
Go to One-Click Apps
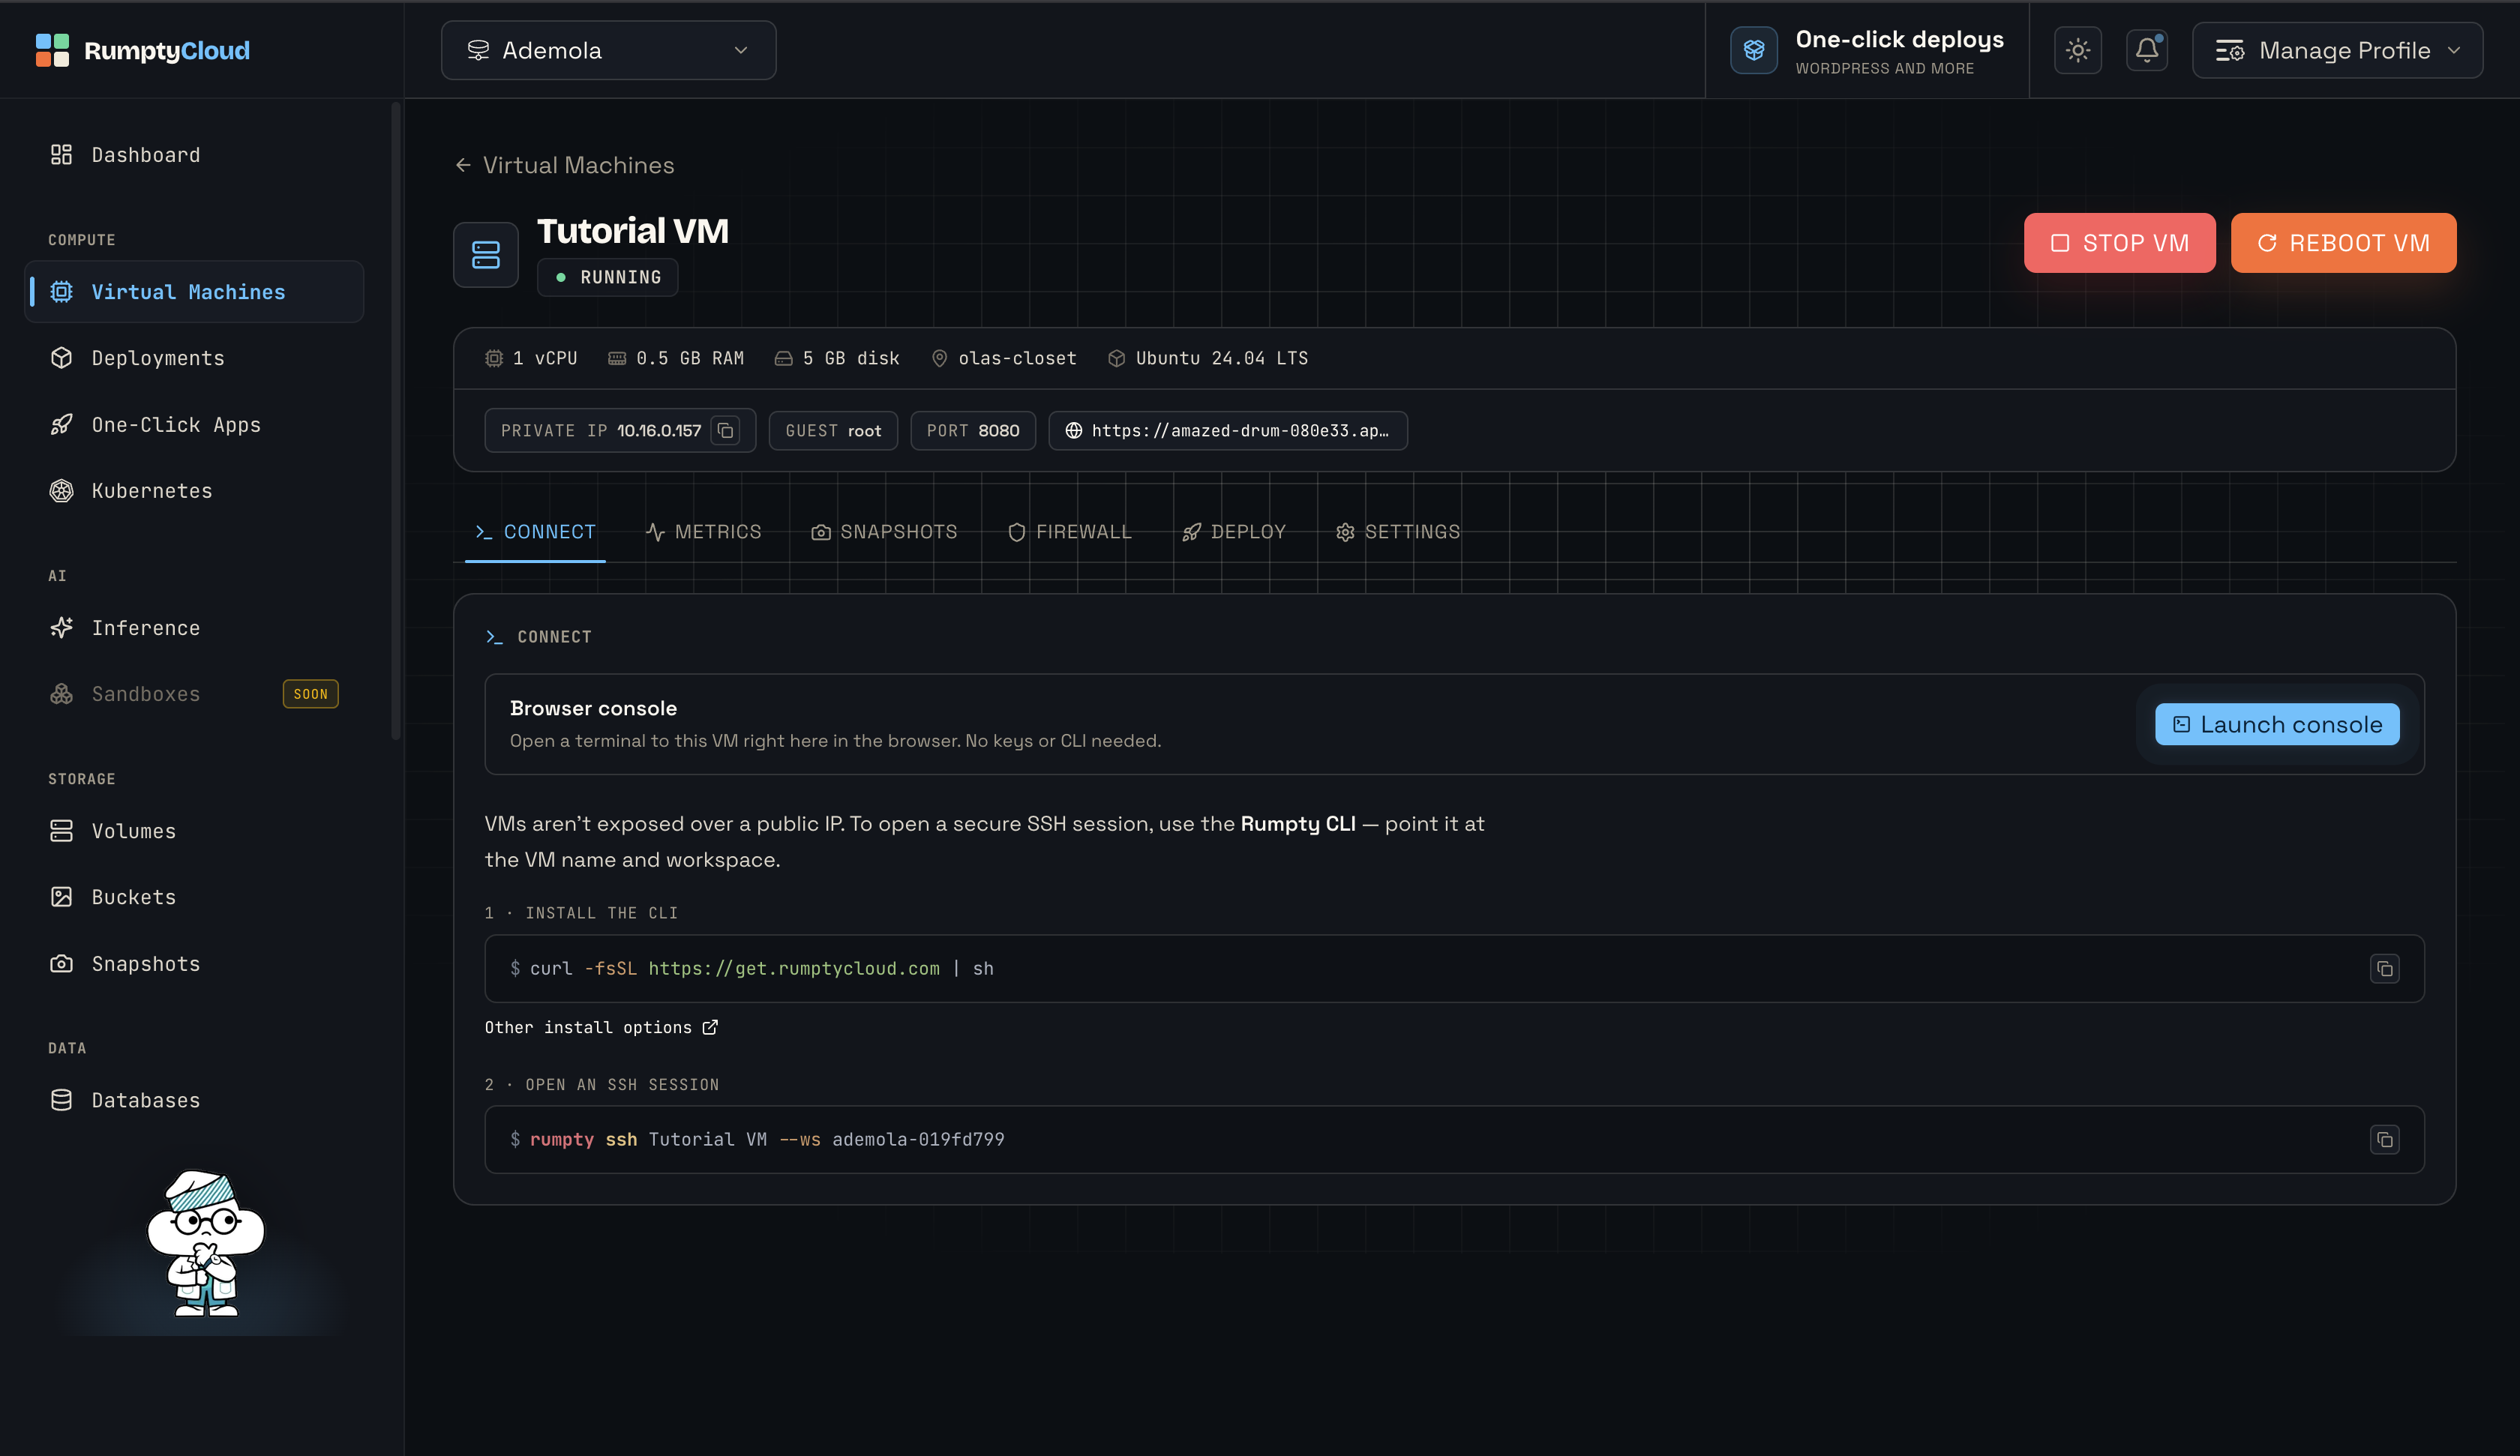point(194,424)
